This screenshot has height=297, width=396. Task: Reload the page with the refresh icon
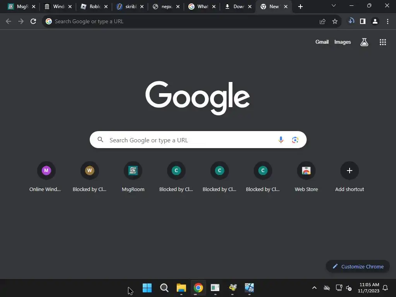(33, 22)
